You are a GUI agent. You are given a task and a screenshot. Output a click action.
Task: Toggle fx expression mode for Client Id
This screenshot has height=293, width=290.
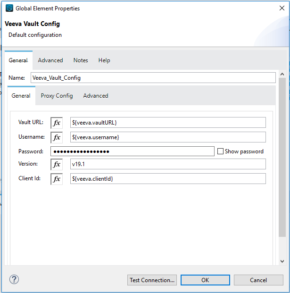pos(57,179)
